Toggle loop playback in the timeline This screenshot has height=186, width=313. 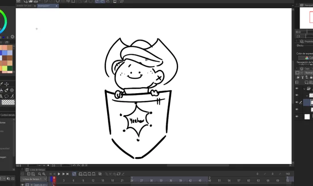74,174
